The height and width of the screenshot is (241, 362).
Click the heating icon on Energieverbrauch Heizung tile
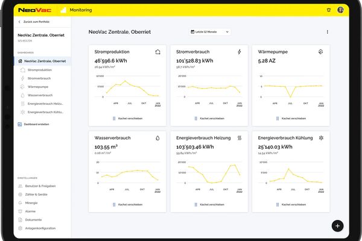click(x=239, y=138)
